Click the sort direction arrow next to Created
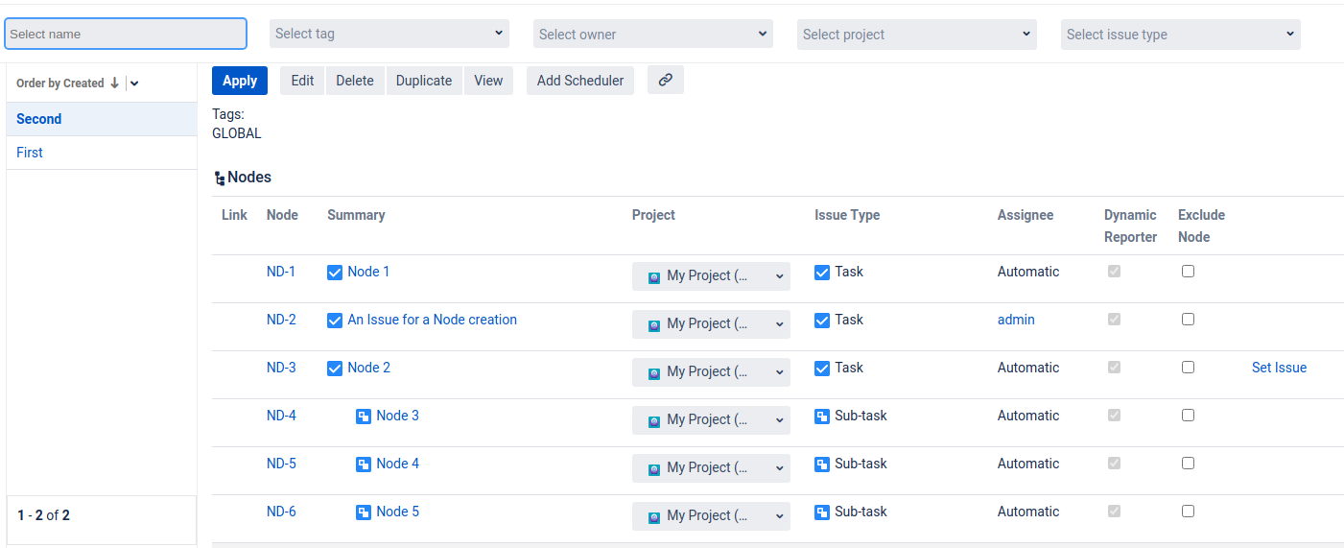This screenshot has width=1344, height=548. coord(115,83)
